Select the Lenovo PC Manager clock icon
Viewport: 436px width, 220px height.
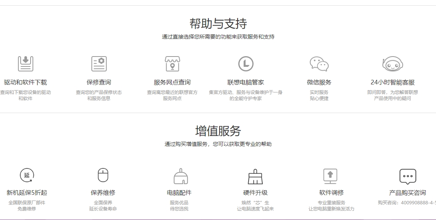click(246, 64)
